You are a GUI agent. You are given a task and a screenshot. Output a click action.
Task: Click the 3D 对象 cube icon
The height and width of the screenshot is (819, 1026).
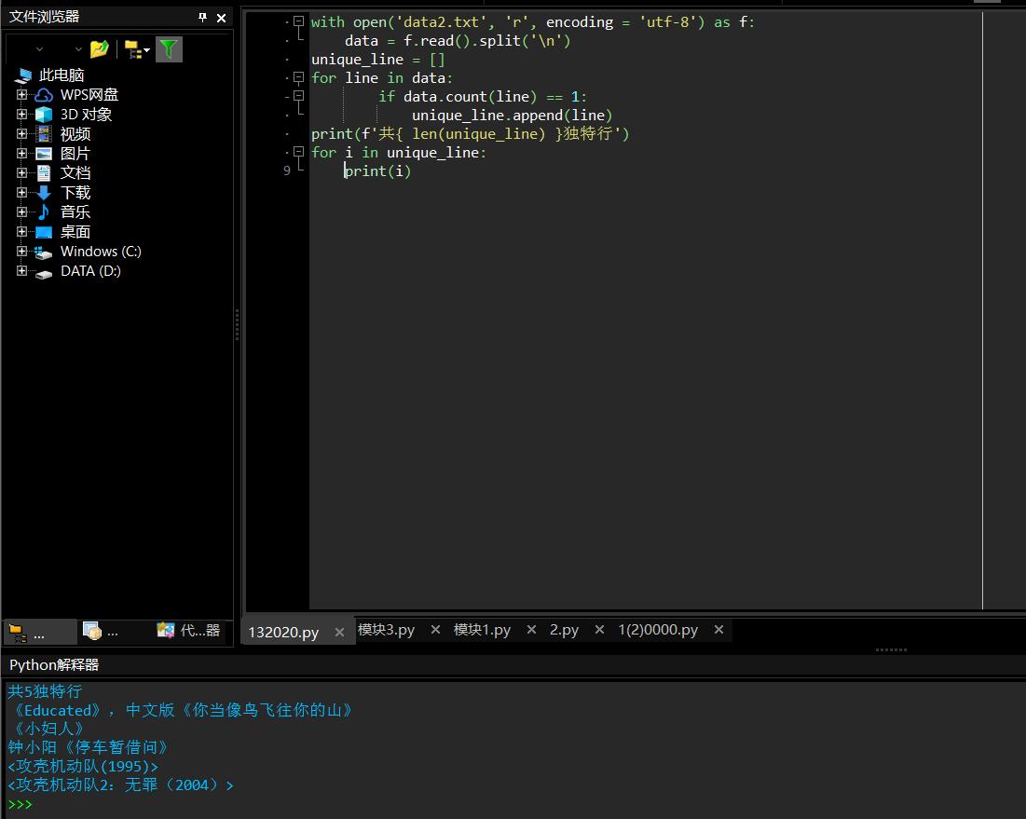coord(44,115)
